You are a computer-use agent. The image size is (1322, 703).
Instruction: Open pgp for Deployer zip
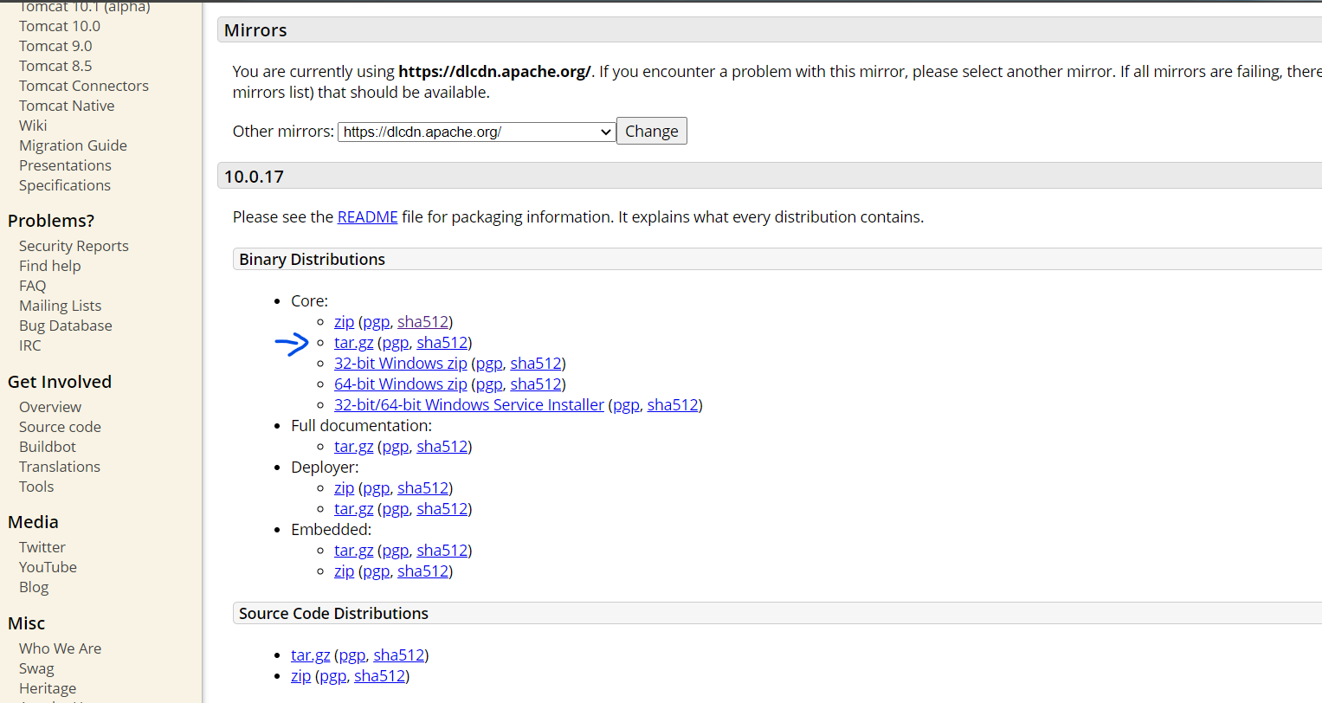[x=377, y=487]
